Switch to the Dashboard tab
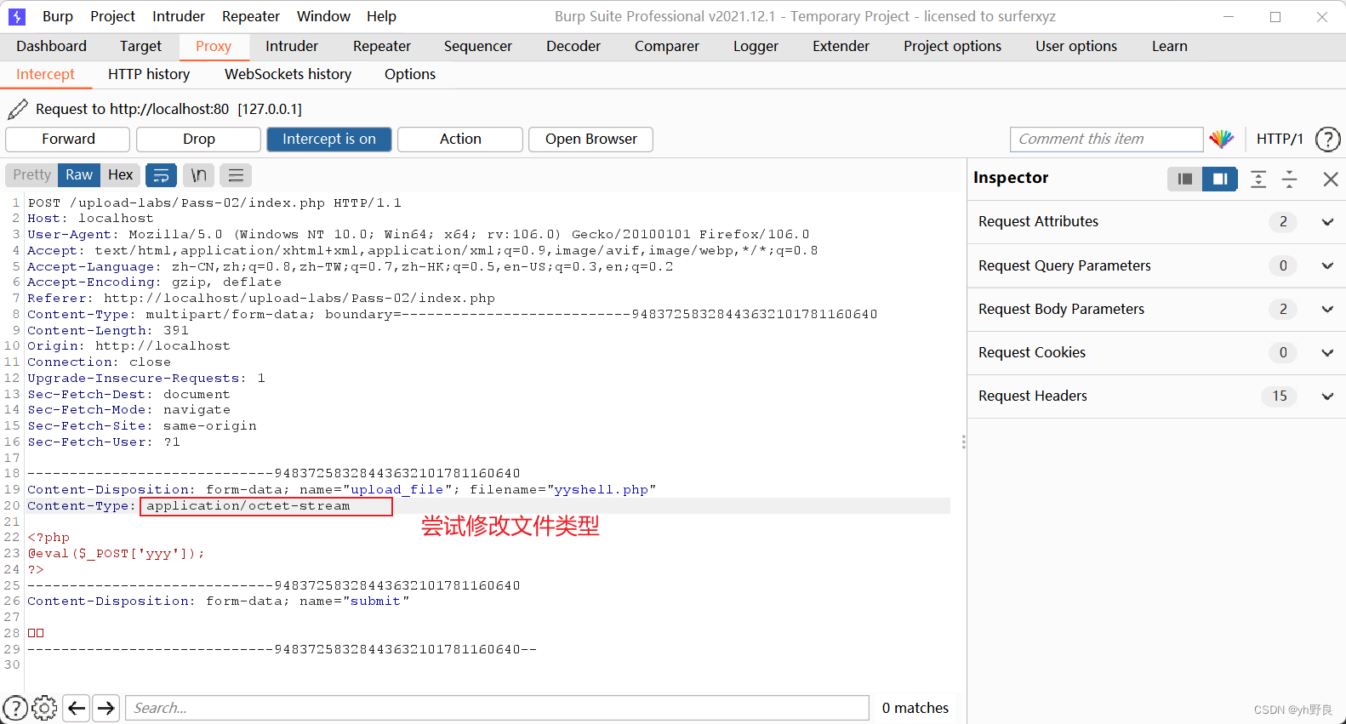The image size is (1346, 724). point(51,47)
